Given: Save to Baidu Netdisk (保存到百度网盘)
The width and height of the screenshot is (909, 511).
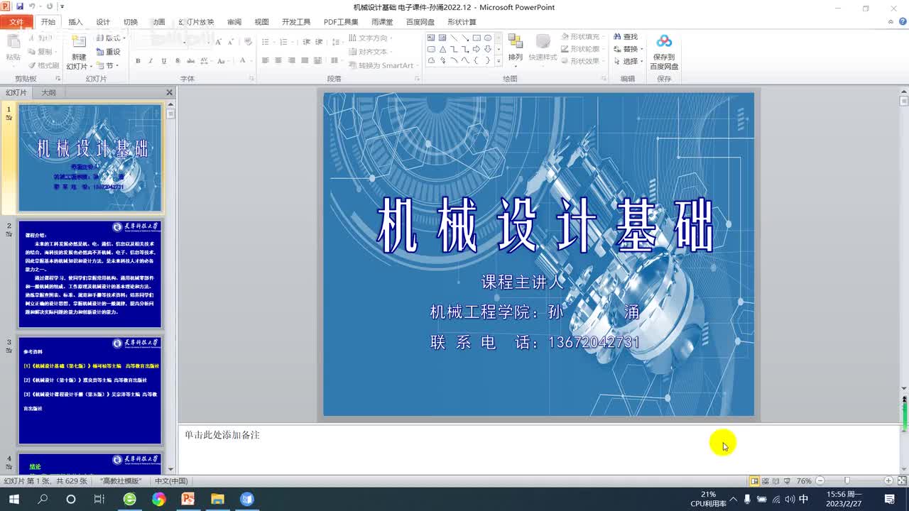Looking at the screenshot, I should click(664, 52).
